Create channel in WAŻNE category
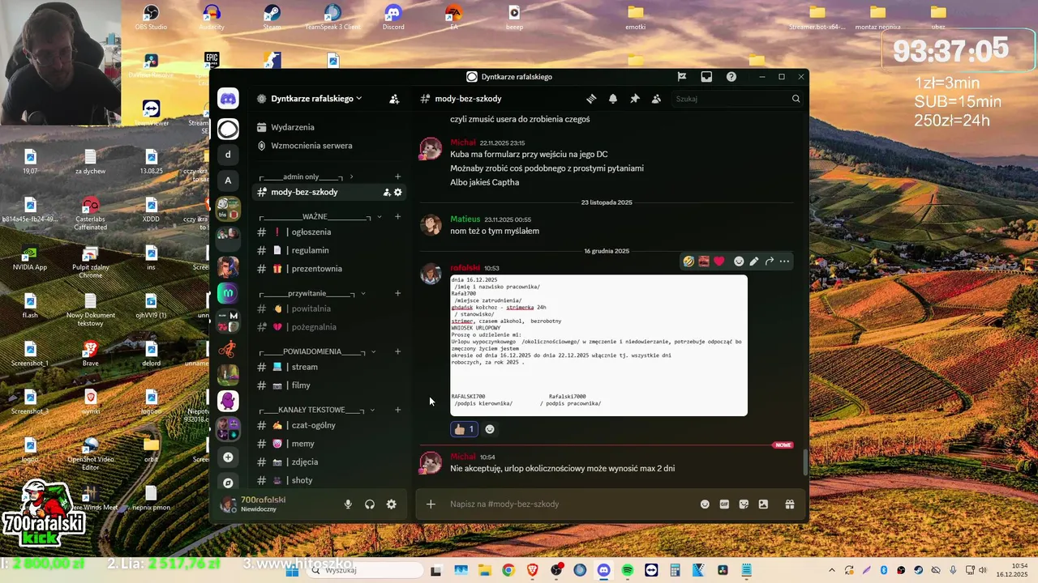This screenshot has width=1038, height=583. tap(397, 217)
